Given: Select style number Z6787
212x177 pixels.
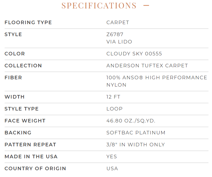Looking at the screenshot, I should click(115, 34).
